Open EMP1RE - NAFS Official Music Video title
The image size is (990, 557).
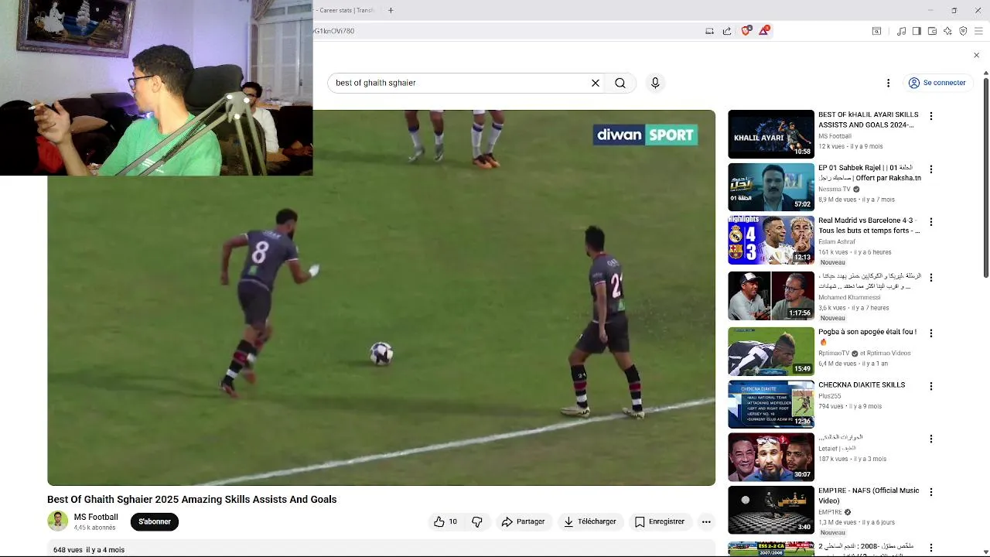click(869, 495)
